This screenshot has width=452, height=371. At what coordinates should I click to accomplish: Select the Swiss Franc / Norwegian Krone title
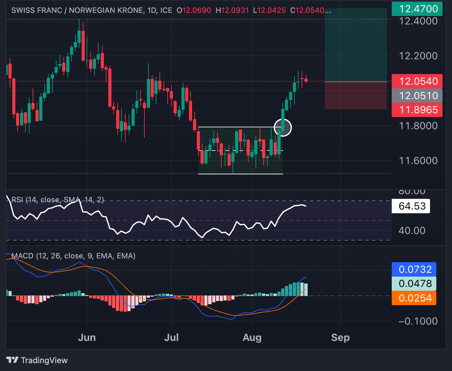(x=78, y=10)
